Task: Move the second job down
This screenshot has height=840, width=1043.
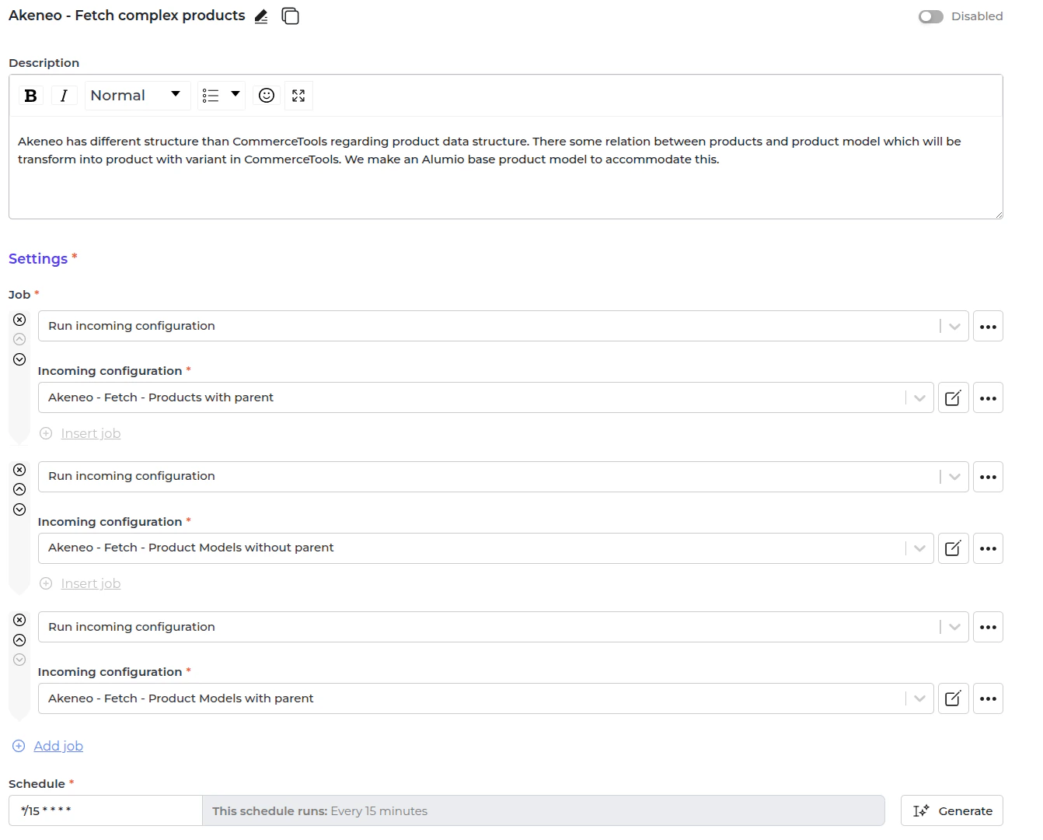Action: [19, 509]
